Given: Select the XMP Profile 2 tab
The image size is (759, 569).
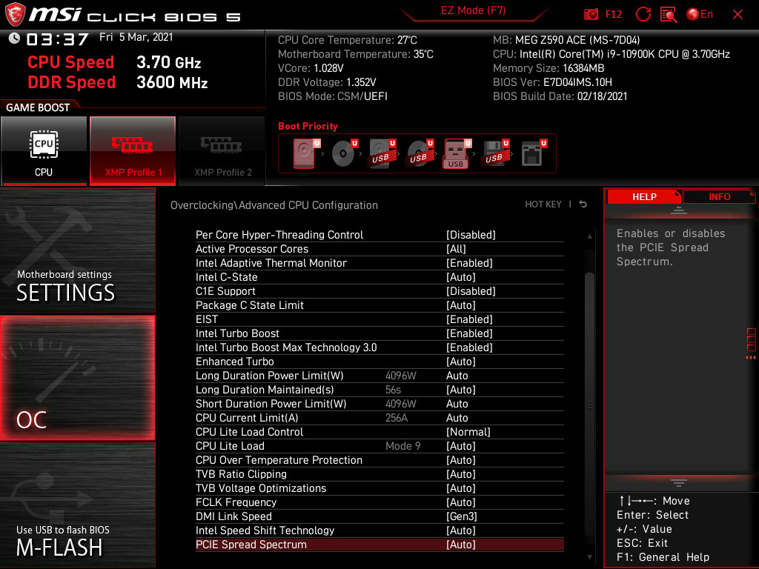Looking at the screenshot, I should click(222, 151).
